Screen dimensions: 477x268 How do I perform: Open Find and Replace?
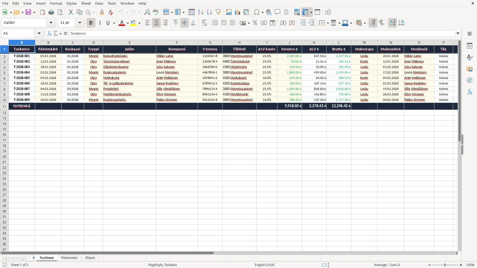pyautogui.click(x=147, y=12)
